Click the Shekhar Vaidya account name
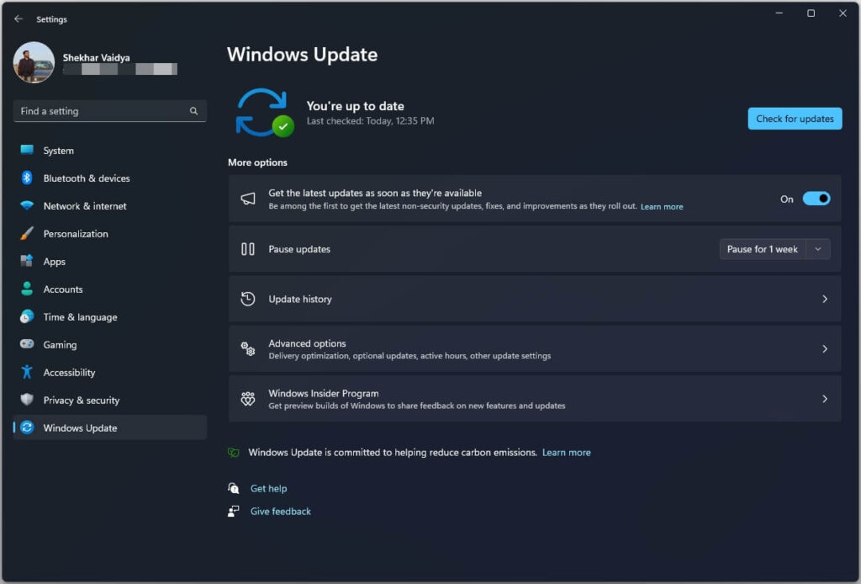This screenshot has height=584, width=861. [x=96, y=58]
